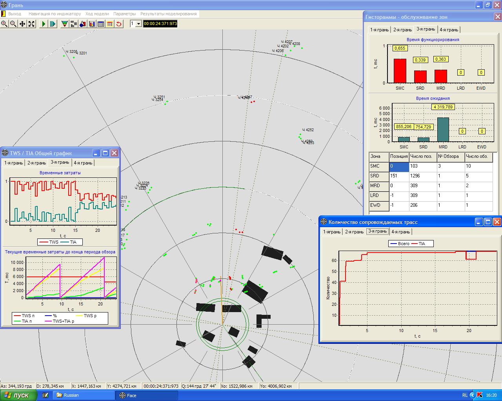Click the EWD Число поз. cell 206
Viewport: 502px width, 401px height.
coord(423,206)
